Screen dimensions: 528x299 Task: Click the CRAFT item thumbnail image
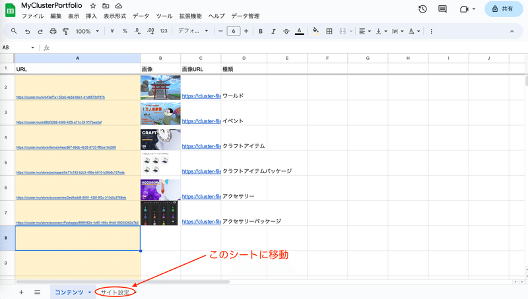point(160,140)
